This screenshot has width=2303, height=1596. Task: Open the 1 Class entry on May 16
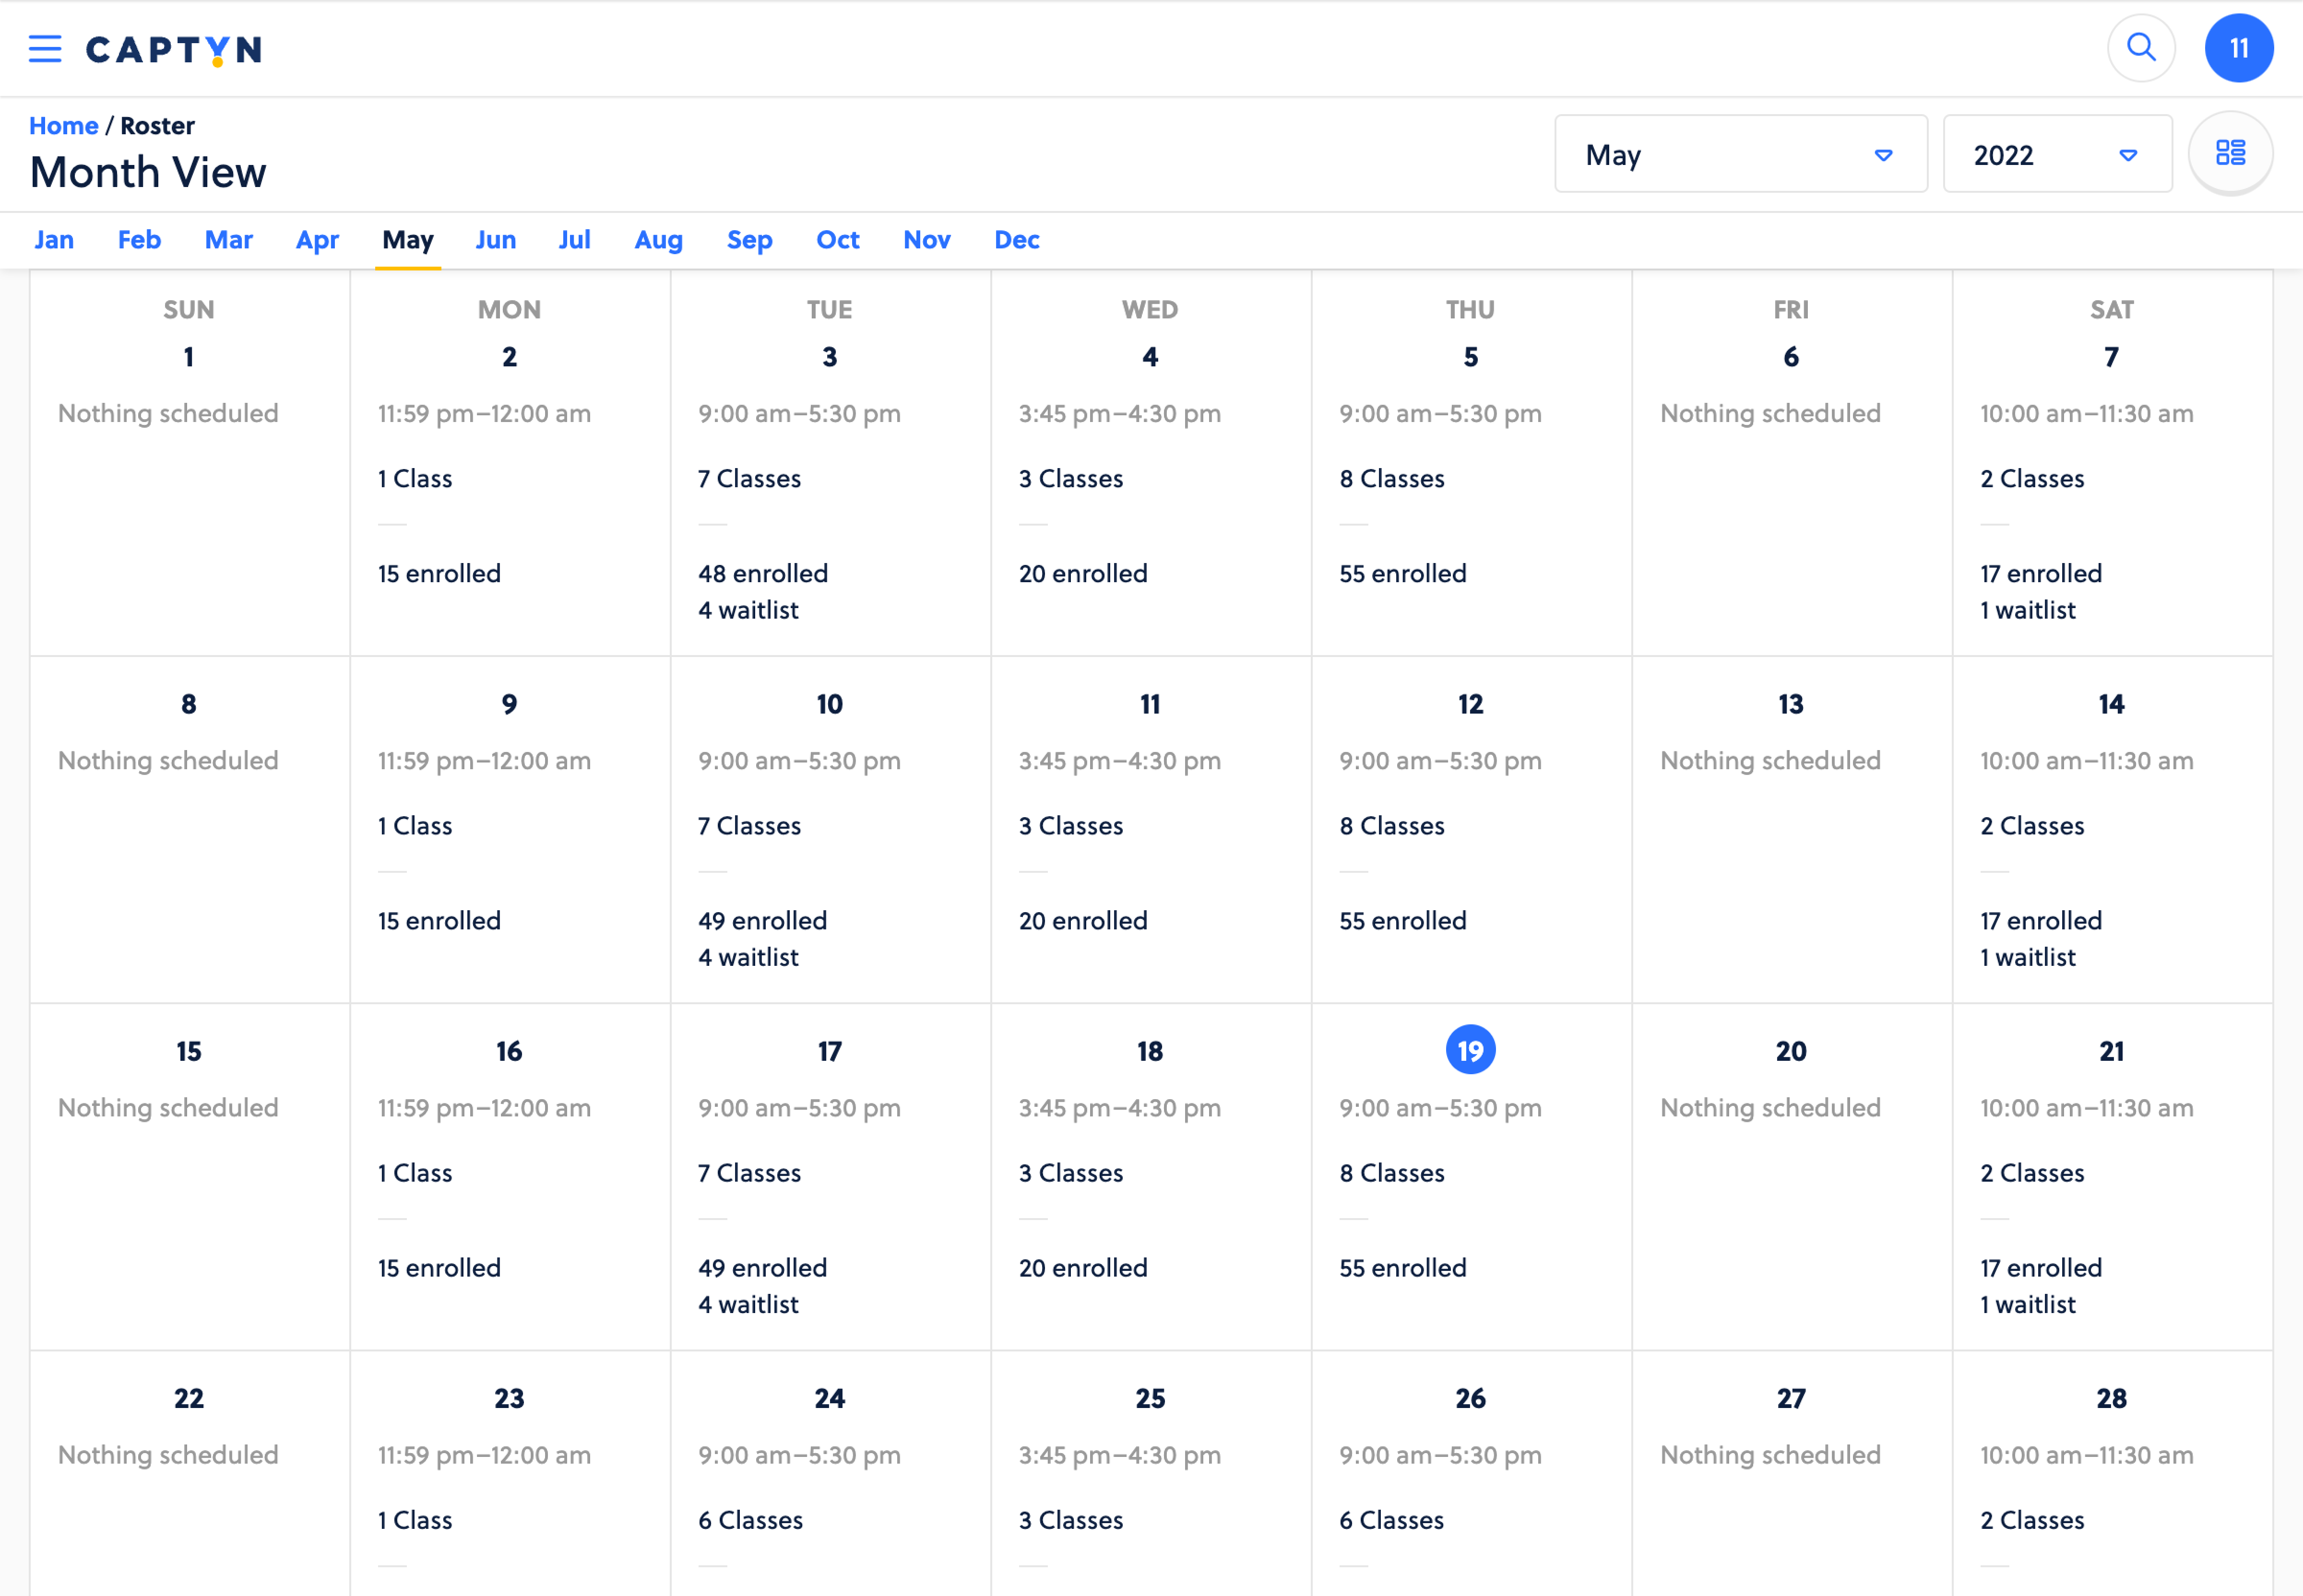(415, 1173)
